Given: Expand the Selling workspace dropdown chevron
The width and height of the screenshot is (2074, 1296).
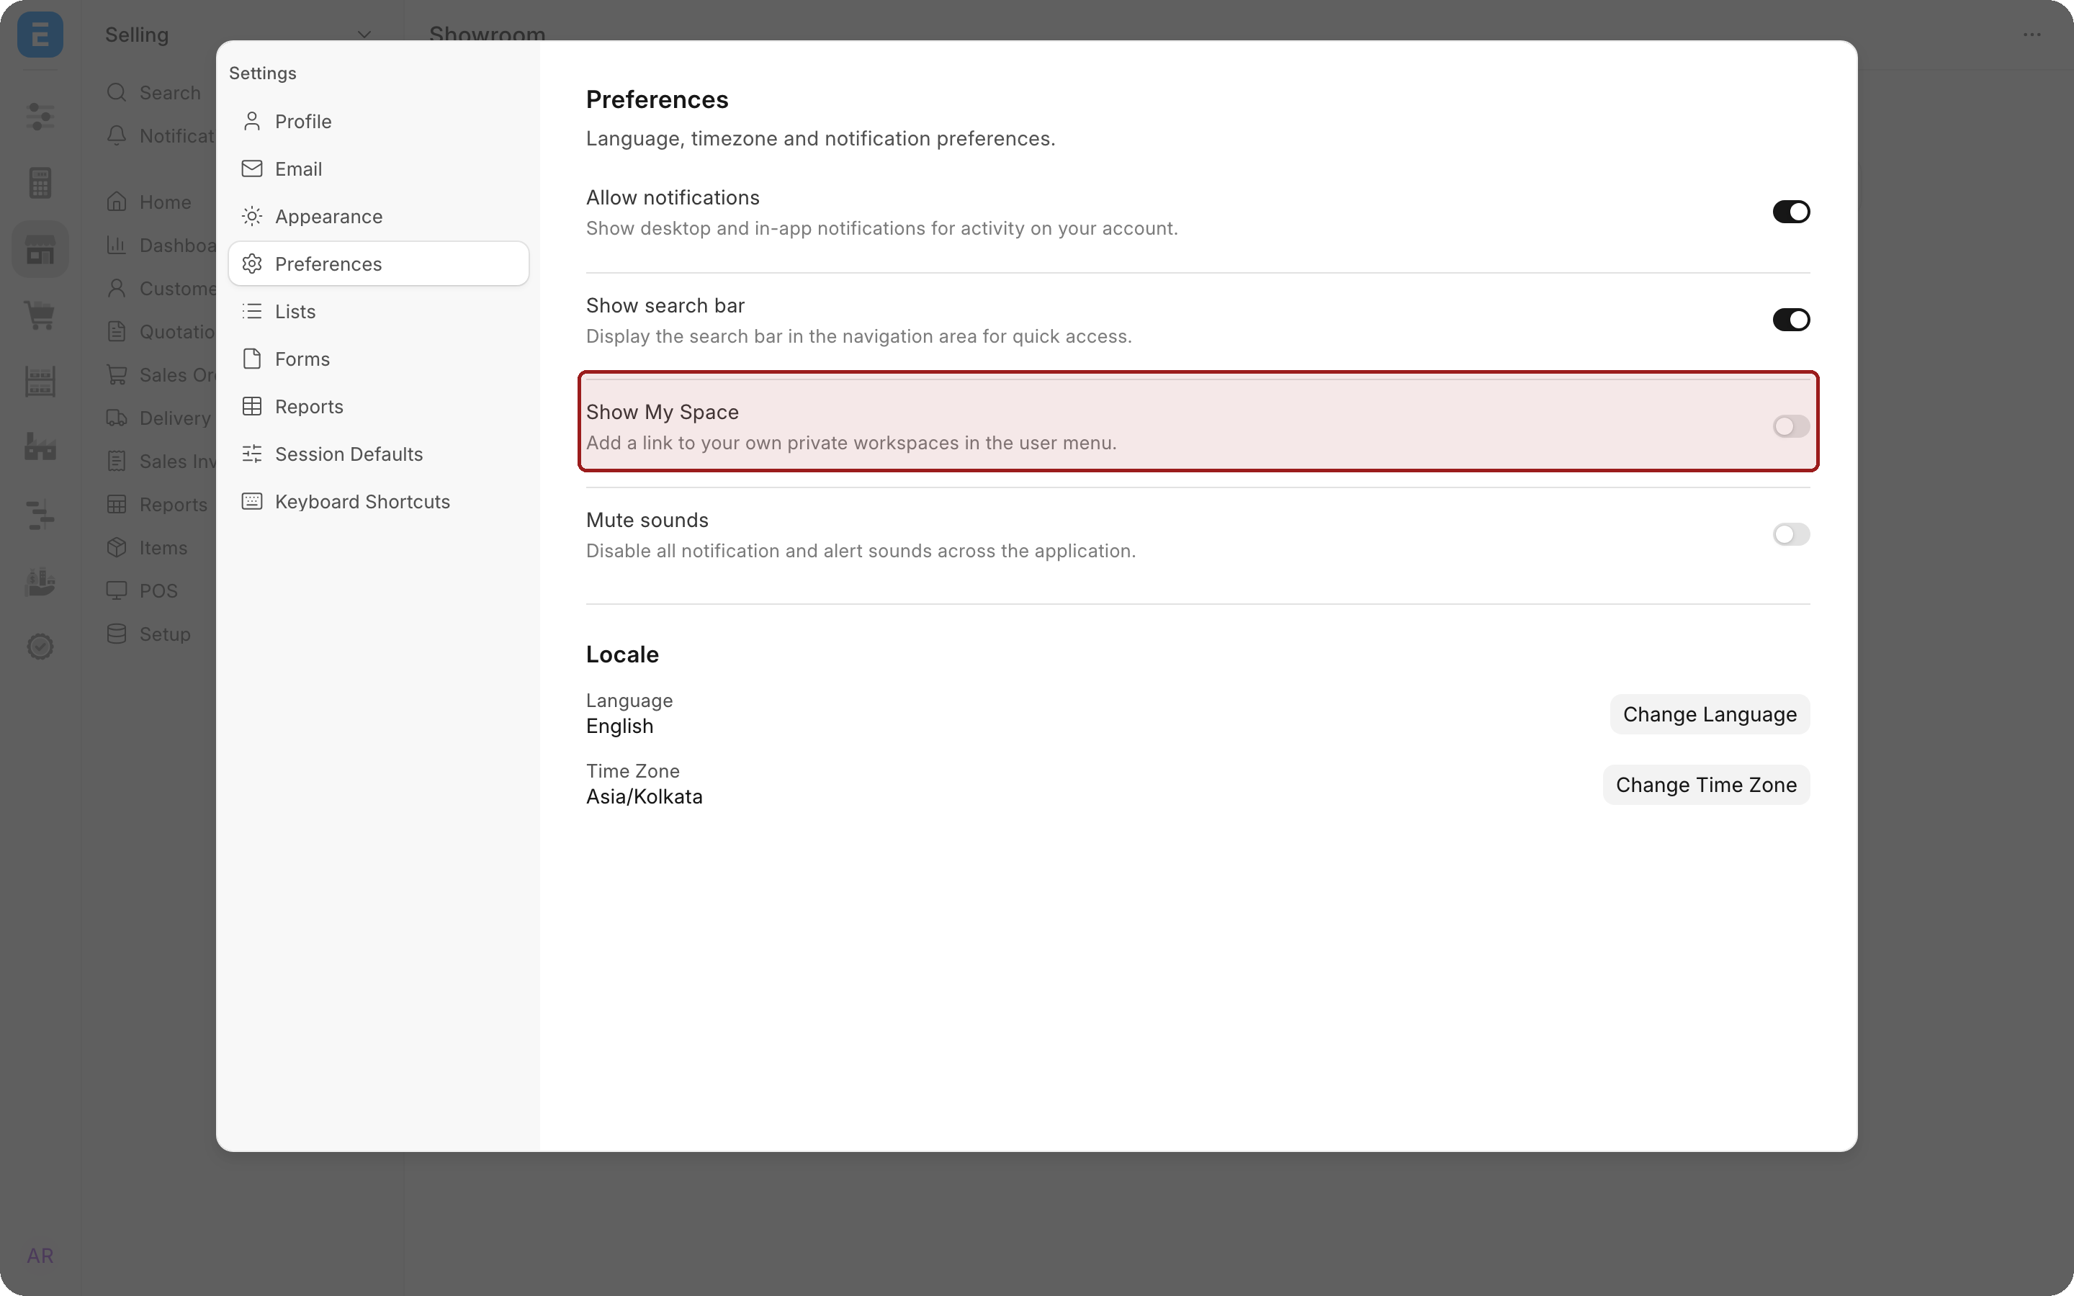Looking at the screenshot, I should pyautogui.click(x=364, y=35).
